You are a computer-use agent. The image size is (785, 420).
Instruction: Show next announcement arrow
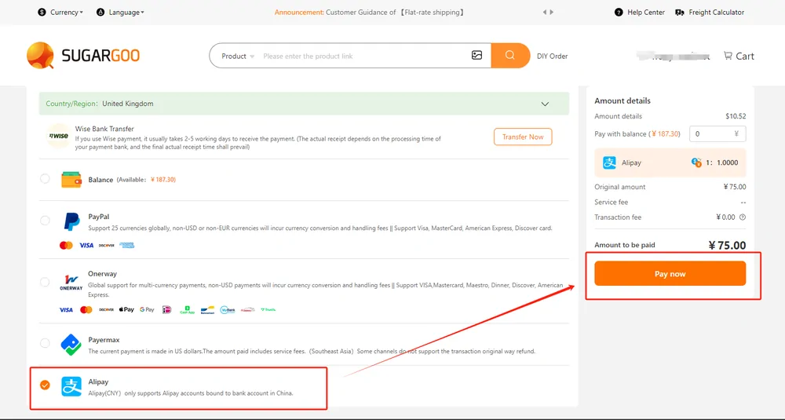pyautogui.click(x=552, y=12)
